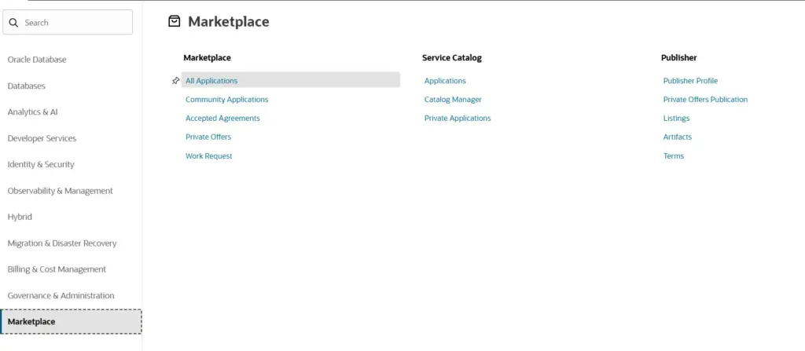
Task: Open Private Offers Publication link
Action: tap(705, 100)
